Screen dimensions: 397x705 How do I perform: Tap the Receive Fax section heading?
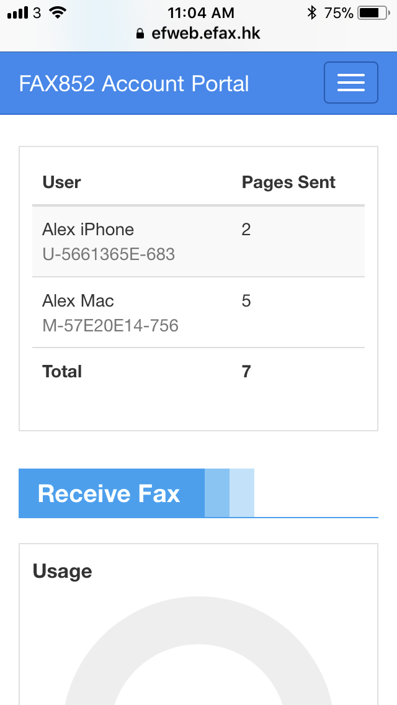click(x=109, y=493)
